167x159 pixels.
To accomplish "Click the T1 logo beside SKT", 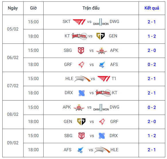I will [x=79, y=22].
